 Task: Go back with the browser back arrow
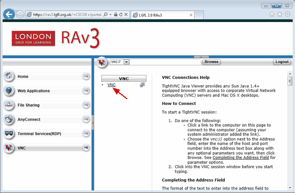(9, 14)
